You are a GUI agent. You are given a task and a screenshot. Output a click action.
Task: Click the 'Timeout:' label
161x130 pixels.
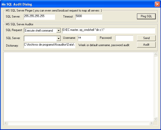(68, 17)
